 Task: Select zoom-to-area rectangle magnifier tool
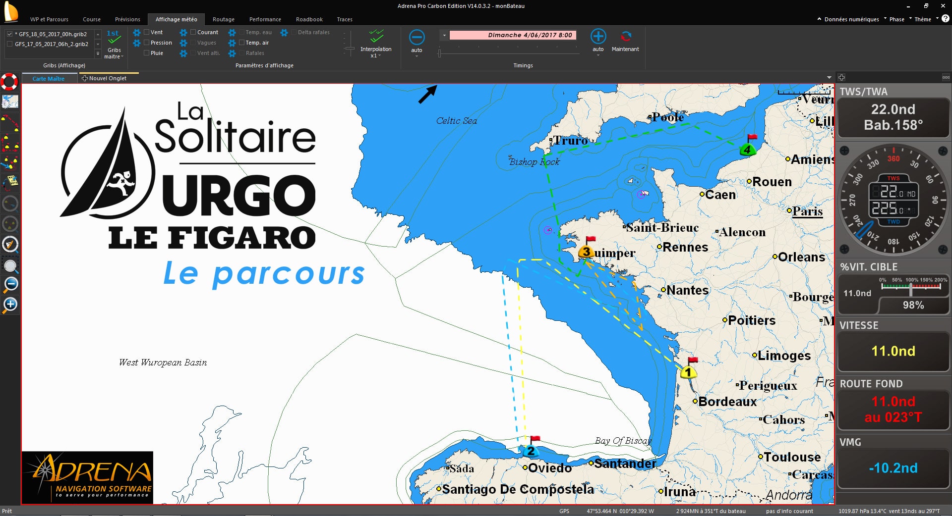(x=10, y=266)
